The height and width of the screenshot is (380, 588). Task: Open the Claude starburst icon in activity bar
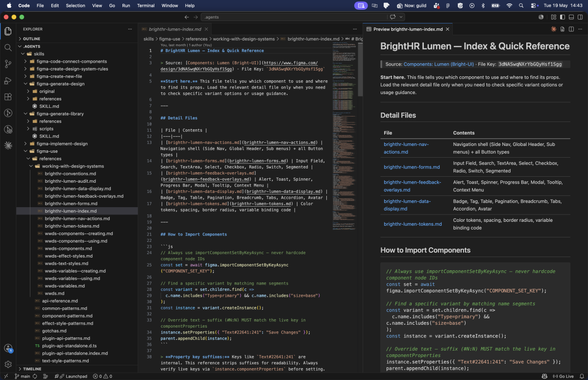(8, 145)
